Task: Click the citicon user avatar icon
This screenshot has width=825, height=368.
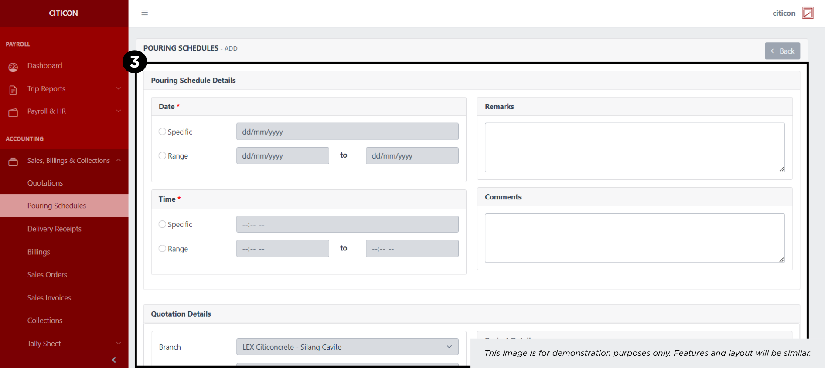Action: point(808,13)
